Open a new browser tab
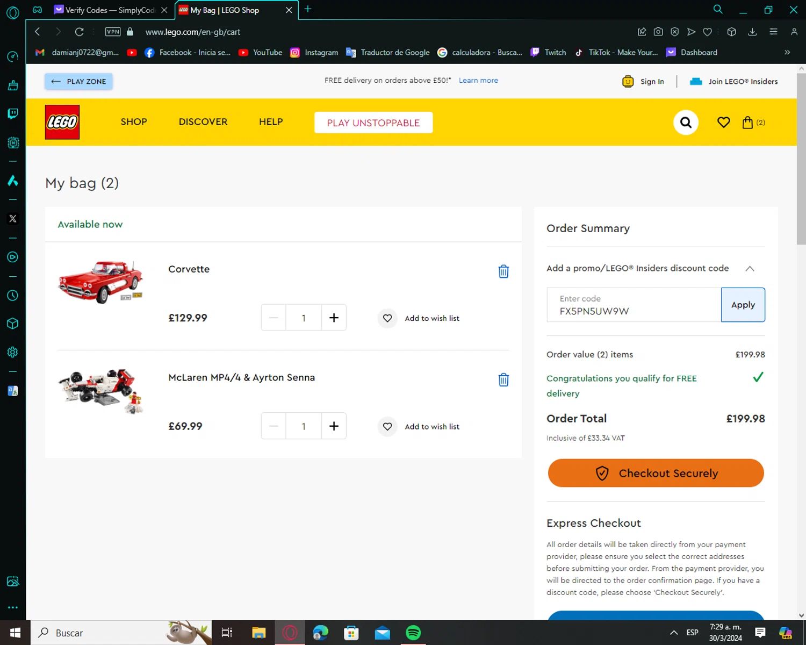The height and width of the screenshot is (645, 806). [x=308, y=9]
